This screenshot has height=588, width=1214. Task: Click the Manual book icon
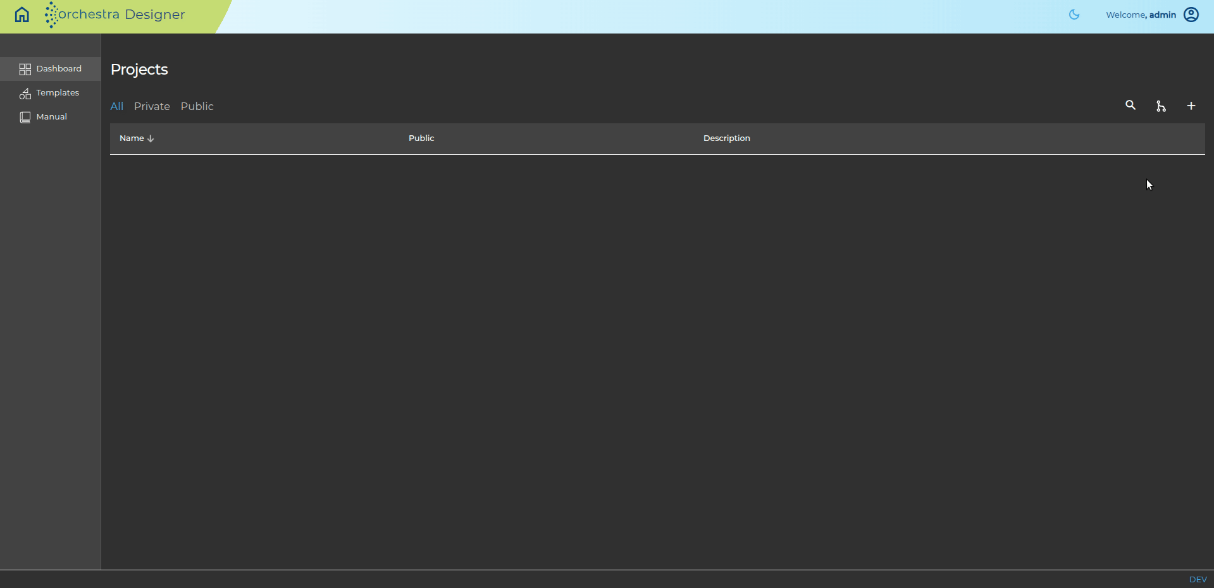pyautogui.click(x=25, y=117)
